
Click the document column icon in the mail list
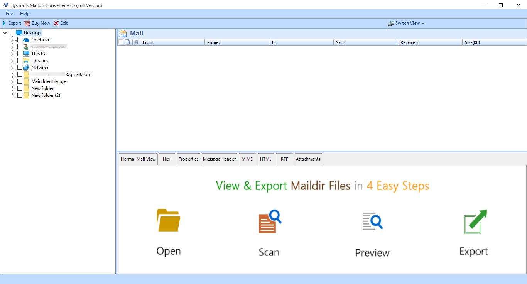(128, 42)
